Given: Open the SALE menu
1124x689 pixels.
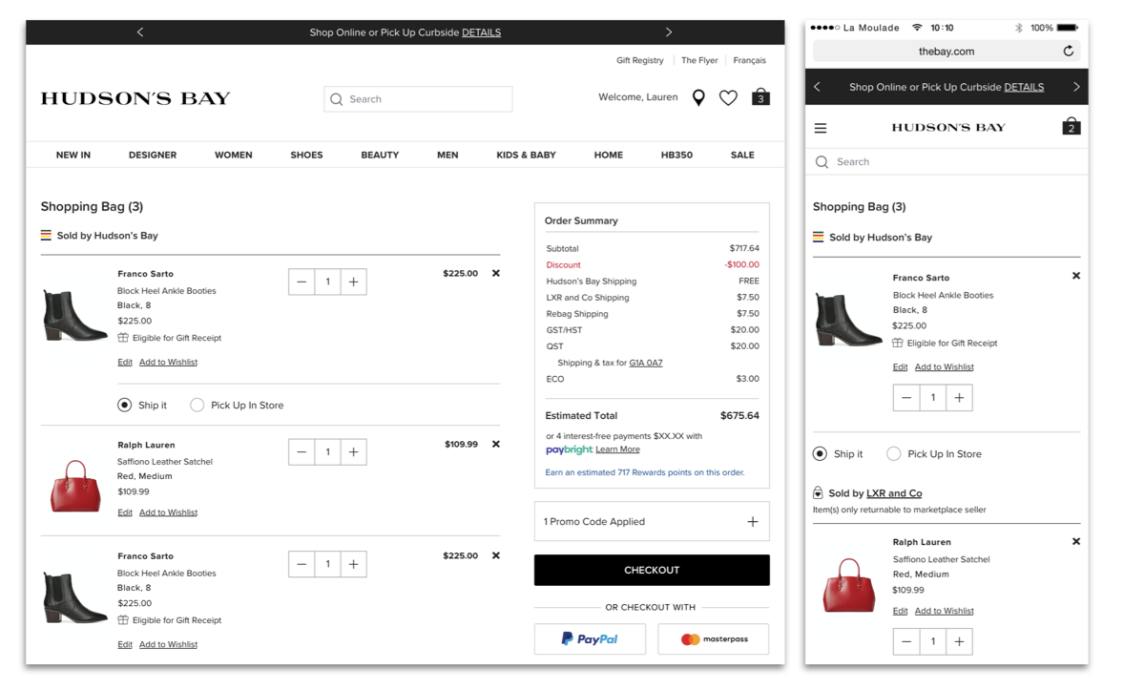Looking at the screenshot, I should tap(742, 155).
